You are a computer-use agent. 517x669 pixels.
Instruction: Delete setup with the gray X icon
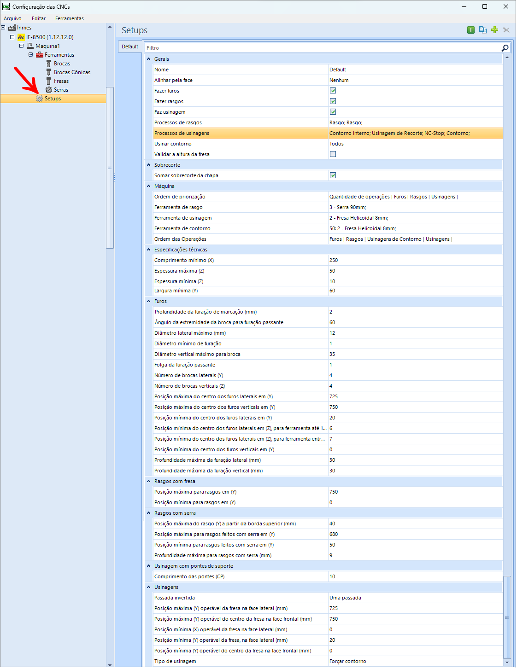(x=506, y=30)
